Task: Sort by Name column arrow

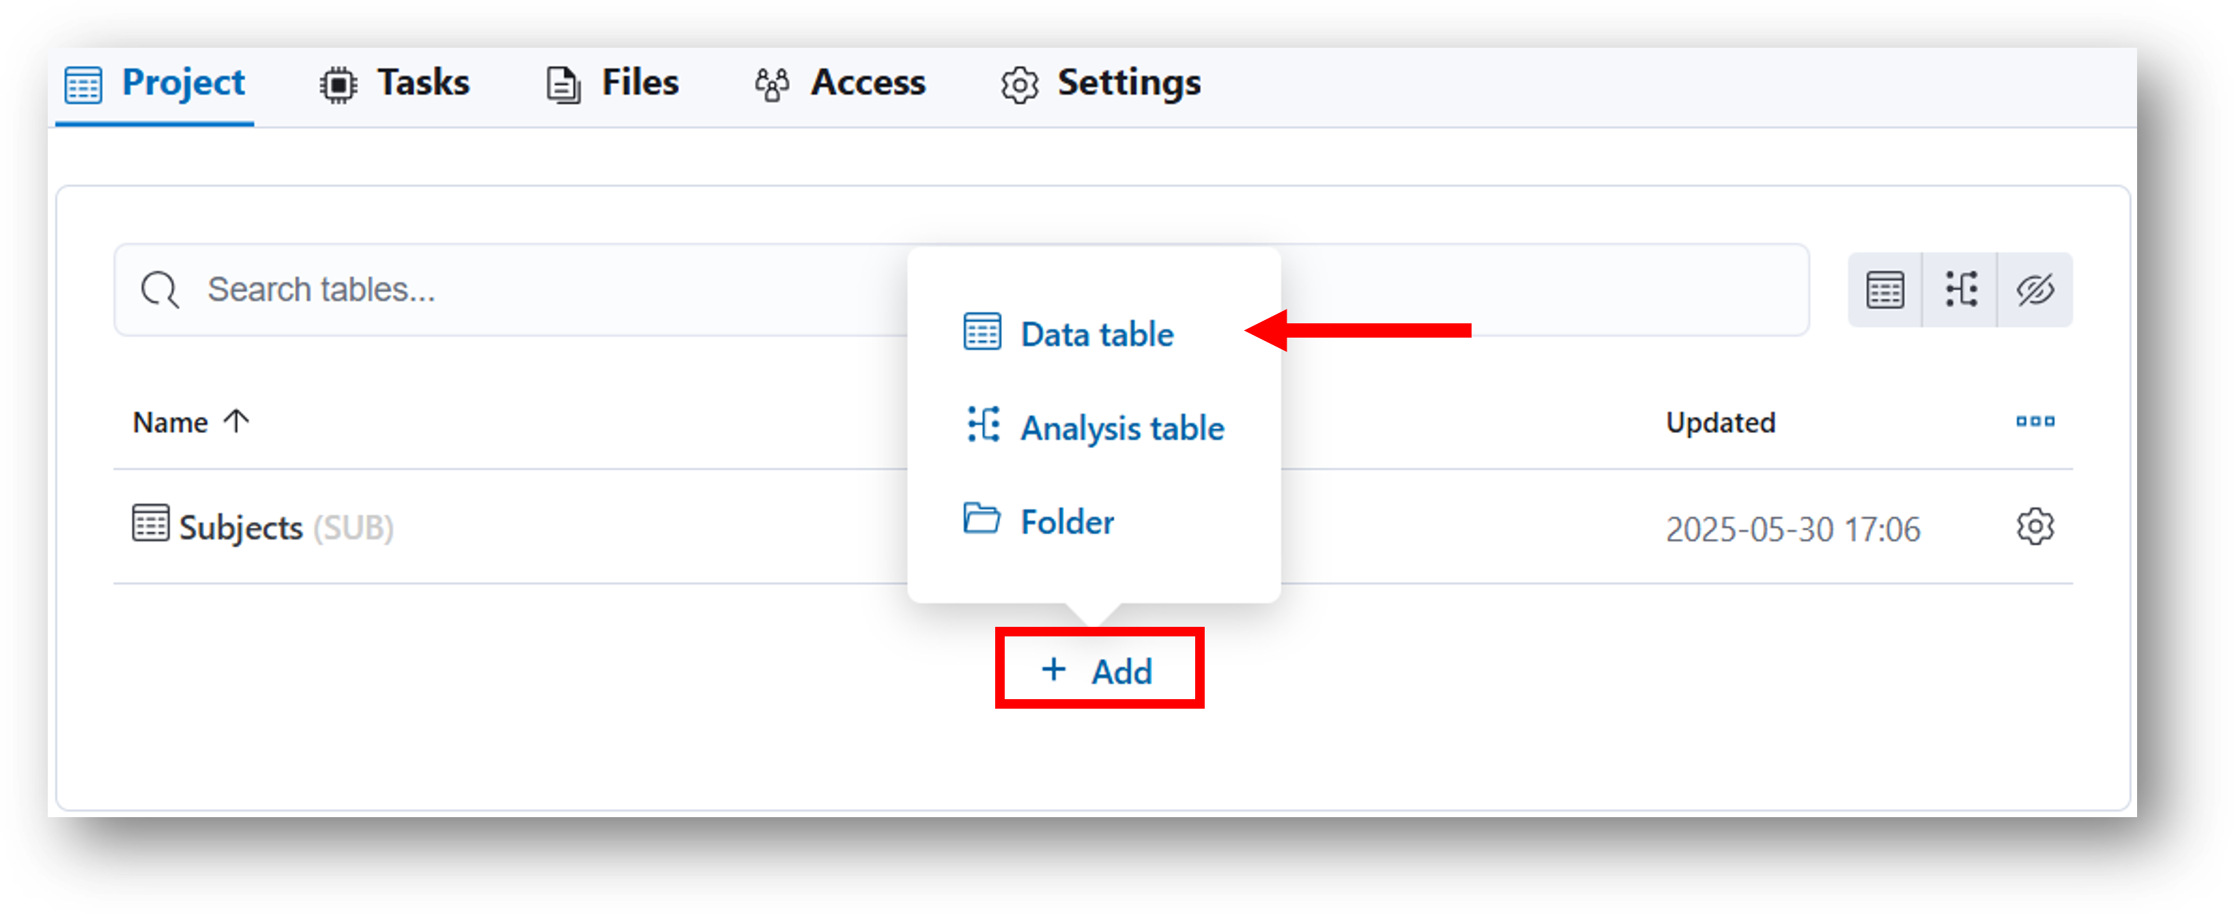Action: [236, 421]
